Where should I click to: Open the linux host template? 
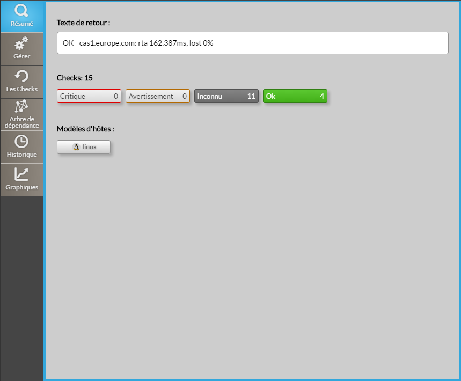point(84,147)
